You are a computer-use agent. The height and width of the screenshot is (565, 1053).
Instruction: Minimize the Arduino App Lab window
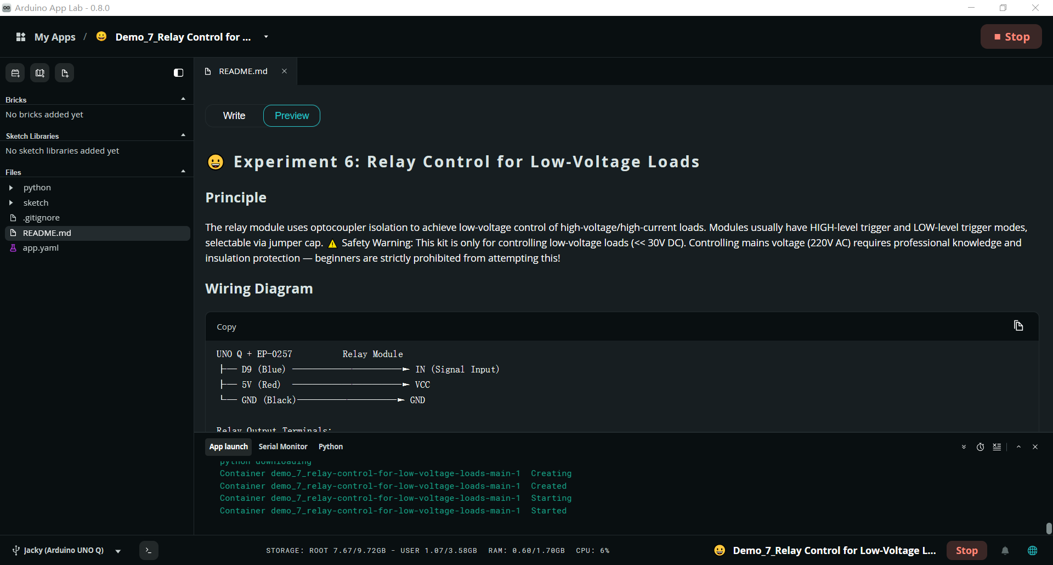[x=971, y=8]
